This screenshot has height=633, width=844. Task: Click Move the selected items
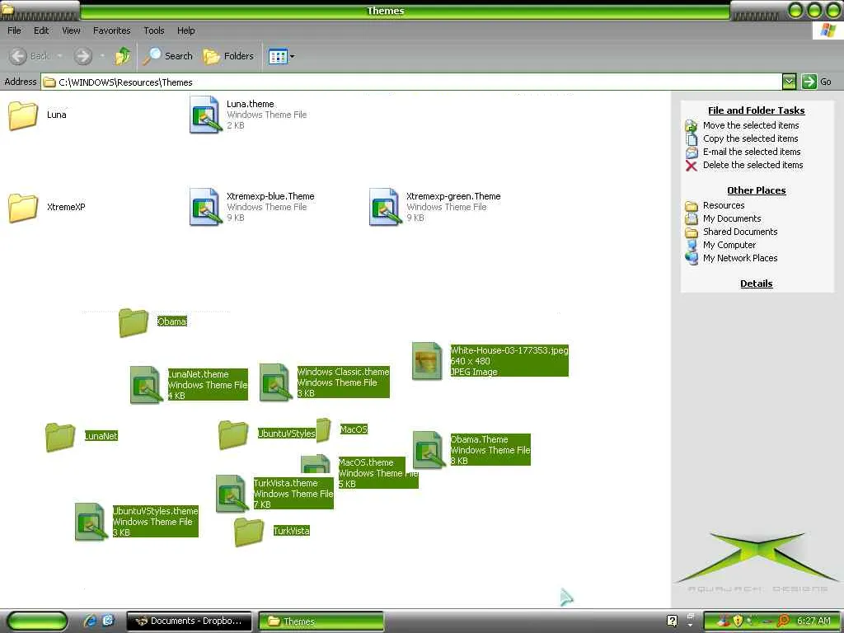click(750, 125)
